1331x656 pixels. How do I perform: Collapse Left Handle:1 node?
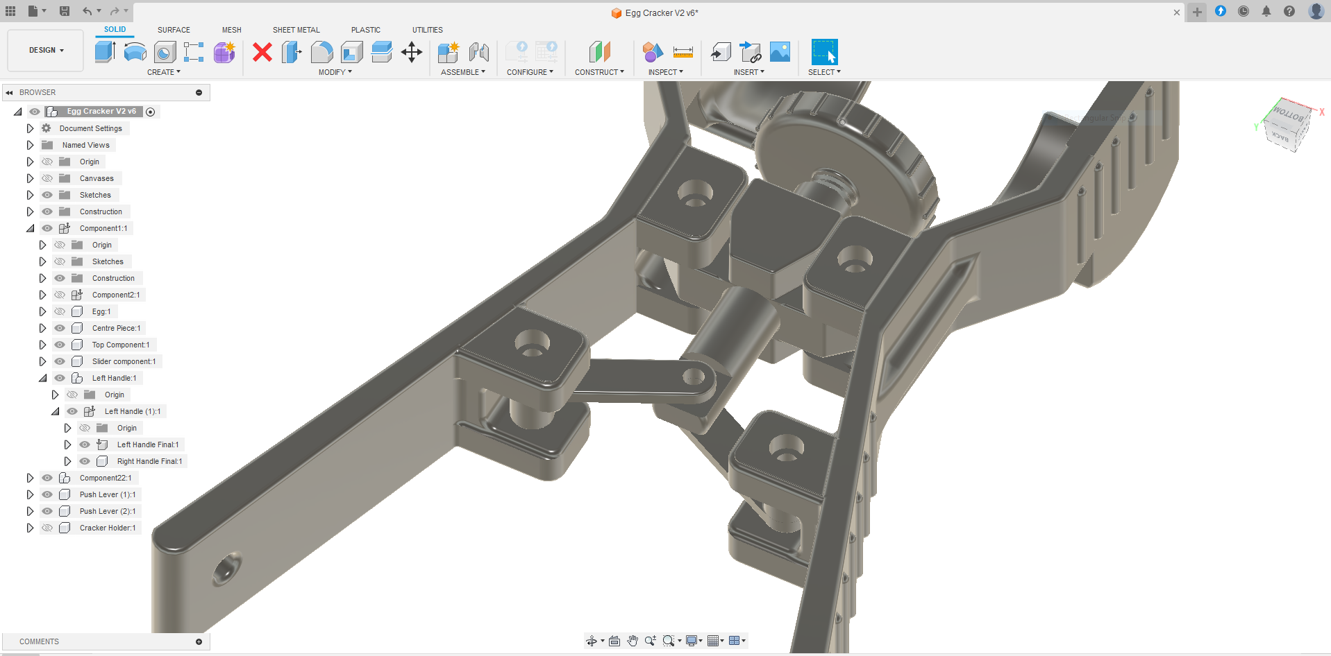coord(42,378)
